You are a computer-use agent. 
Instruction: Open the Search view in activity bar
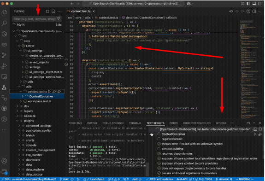4,23
